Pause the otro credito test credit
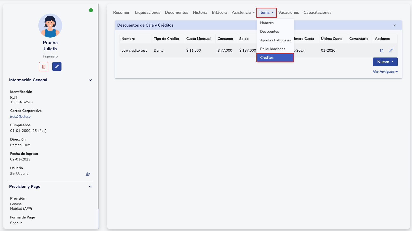The image size is (412, 231). tap(382, 51)
